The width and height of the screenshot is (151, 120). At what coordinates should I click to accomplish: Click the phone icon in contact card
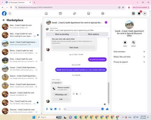click(x=54, y=88)
